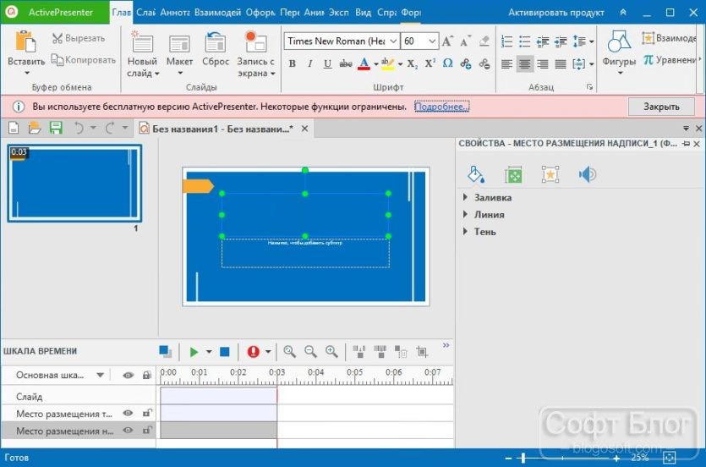Viewport: 706px width, 467px height.
Task: Click the new project icon in quick toolbar
Action: [14, 129]
